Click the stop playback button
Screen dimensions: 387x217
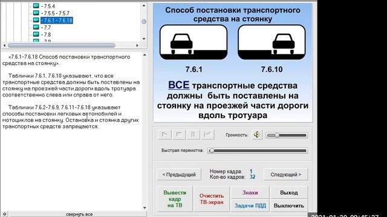tap(179, 134)
